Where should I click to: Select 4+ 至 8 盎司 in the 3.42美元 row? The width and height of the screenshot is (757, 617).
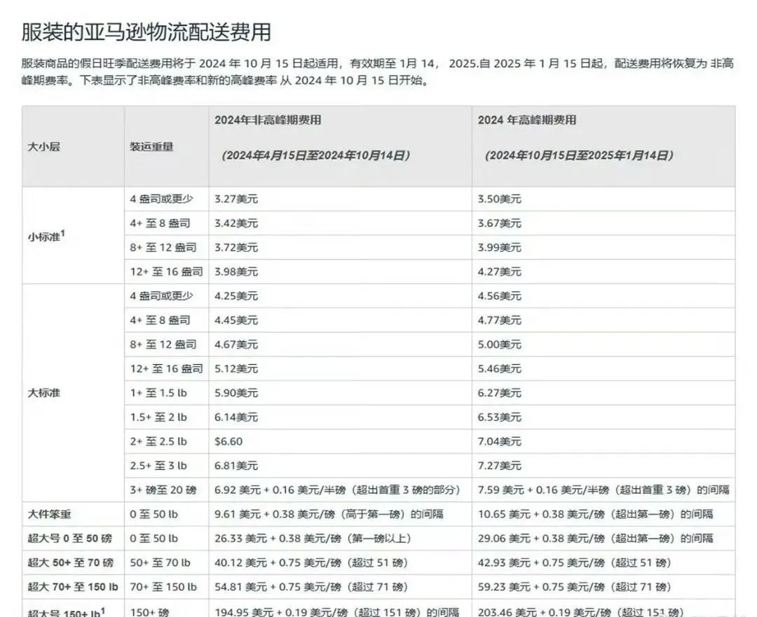click(x=160, y=223)
